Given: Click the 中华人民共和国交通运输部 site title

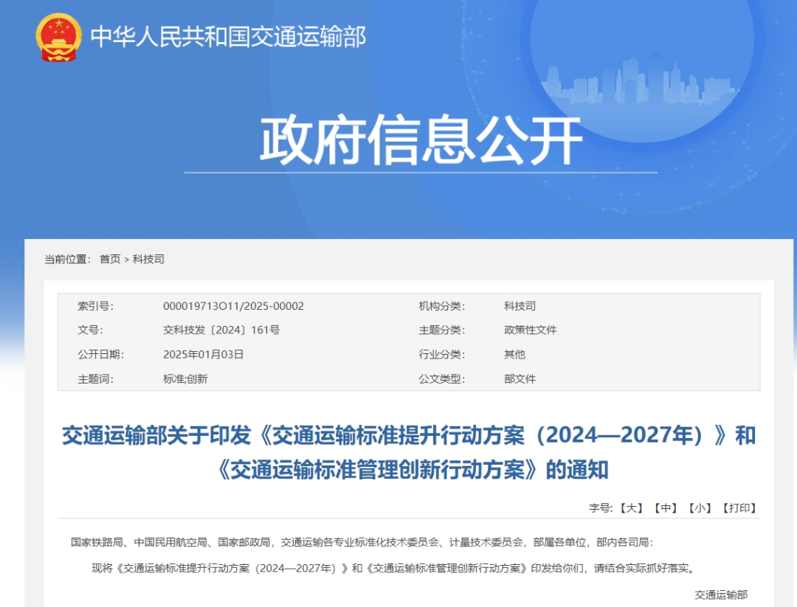Looking at the screenshot, I should 228,37.
